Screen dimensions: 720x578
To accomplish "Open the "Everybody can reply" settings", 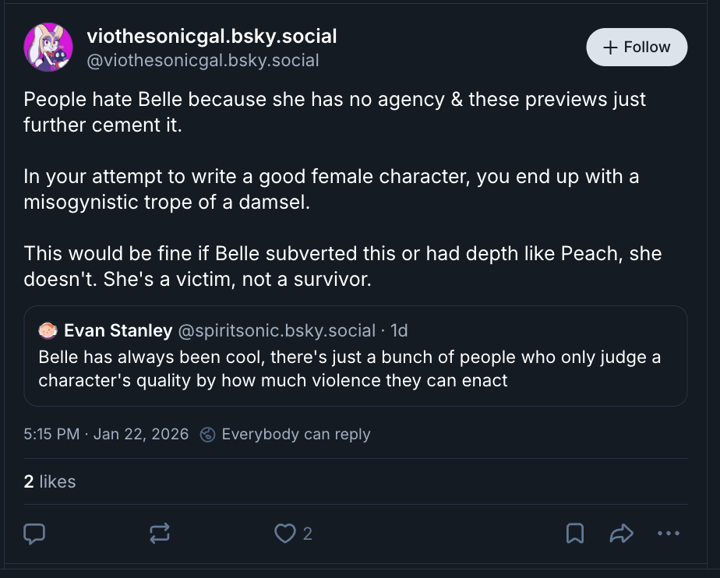I will tap(295, 434).
